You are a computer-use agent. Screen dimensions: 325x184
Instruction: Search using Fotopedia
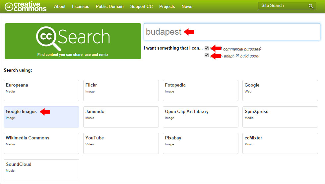(201, 91)
